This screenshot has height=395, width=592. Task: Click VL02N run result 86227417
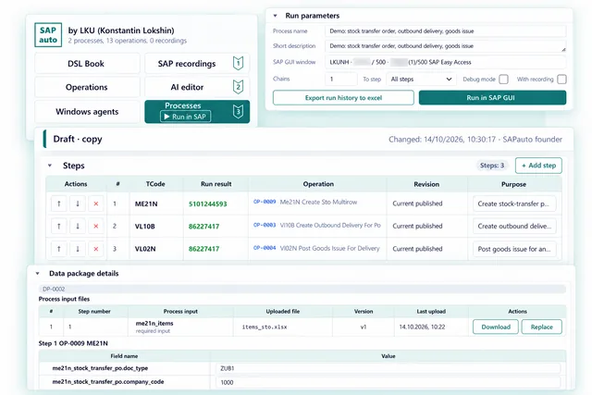click(203, 249)
